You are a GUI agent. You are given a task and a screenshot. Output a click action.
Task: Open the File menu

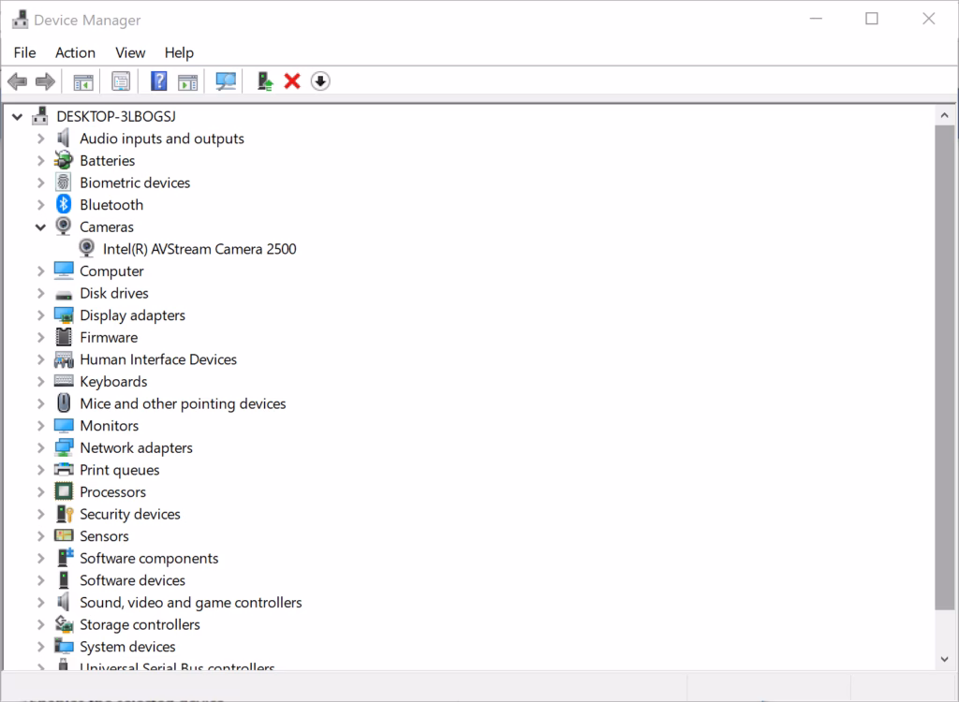24,52
